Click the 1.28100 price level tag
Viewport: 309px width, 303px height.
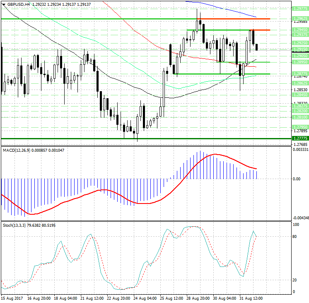[x=299, y=117]
